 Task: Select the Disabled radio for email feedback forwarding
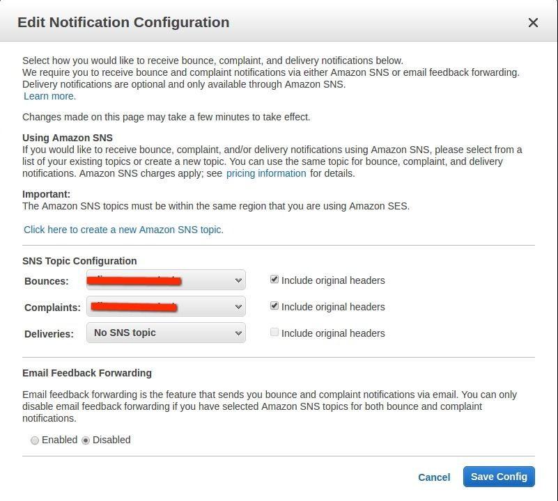coord(86,440)
